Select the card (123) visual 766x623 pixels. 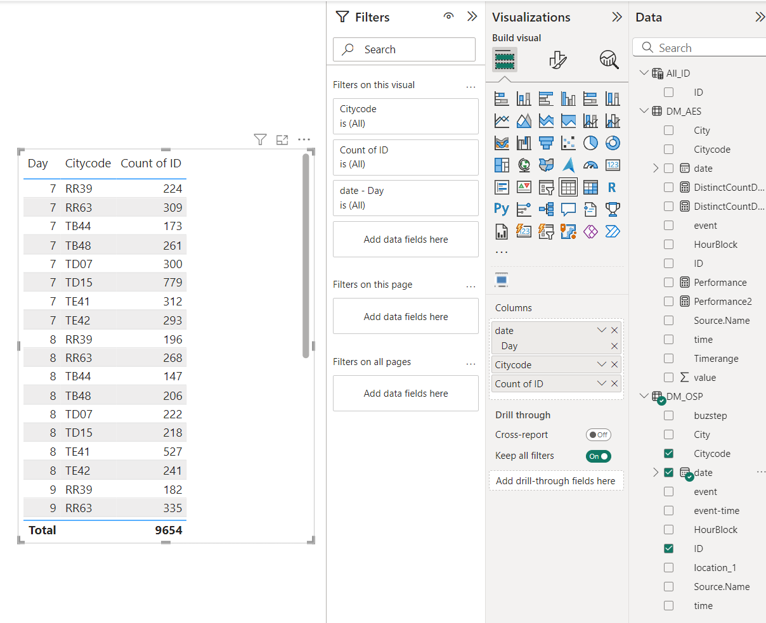(x=613, y=165)
